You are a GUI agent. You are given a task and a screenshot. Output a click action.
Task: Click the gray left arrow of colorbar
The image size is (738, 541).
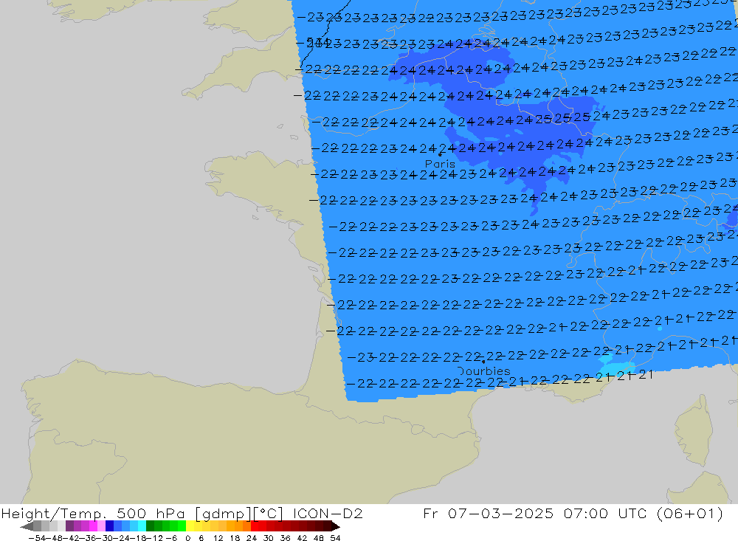27,526
